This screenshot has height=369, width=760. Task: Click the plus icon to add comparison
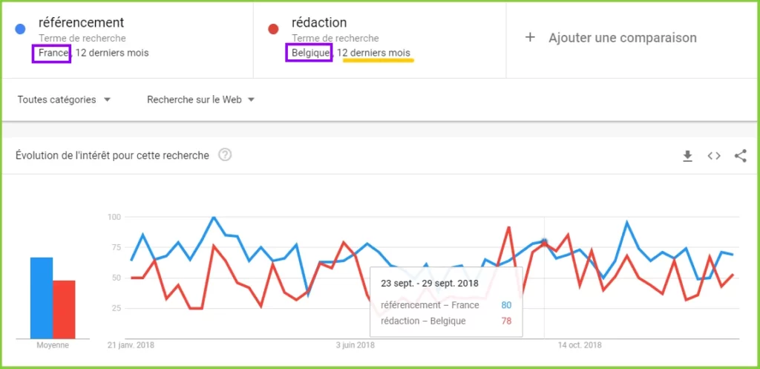tap(529, 37)
